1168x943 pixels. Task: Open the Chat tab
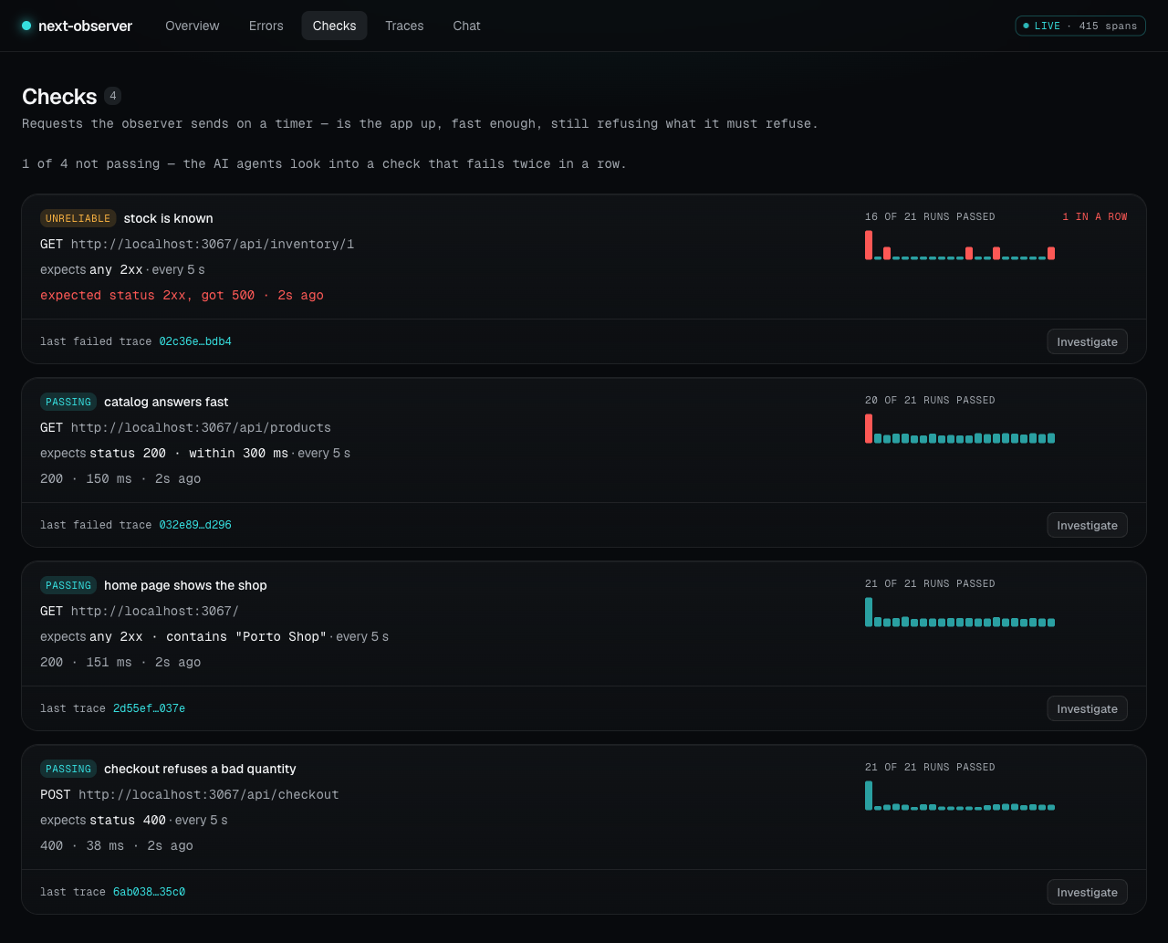[x=466, y=26]
